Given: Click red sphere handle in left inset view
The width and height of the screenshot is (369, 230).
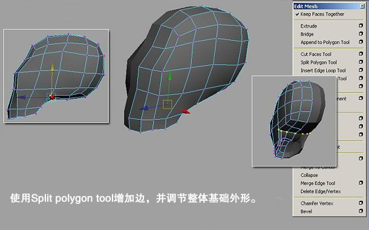Looking at the screenshot, I should [52, 97].
